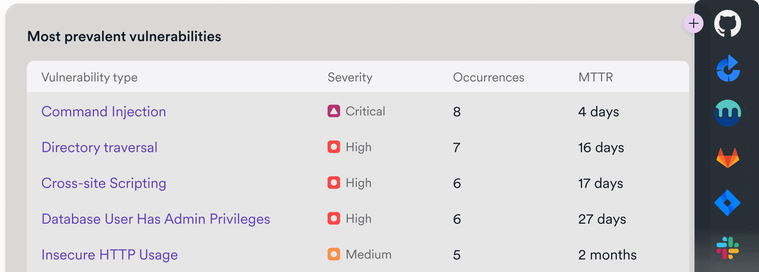Click the High severity icon for Cross-site Scripting
Screen dimensions: 759x272
tap(334, 183)
